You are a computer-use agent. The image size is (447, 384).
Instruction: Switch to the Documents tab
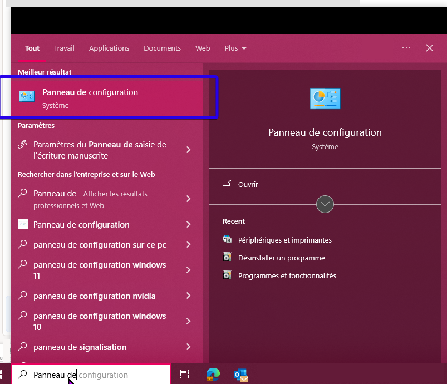pyautogui.click(x=162, y=48)
